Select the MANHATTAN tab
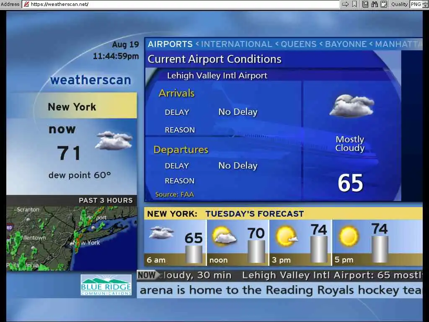This screenshot has width=429, height=322. pos(399,44)
